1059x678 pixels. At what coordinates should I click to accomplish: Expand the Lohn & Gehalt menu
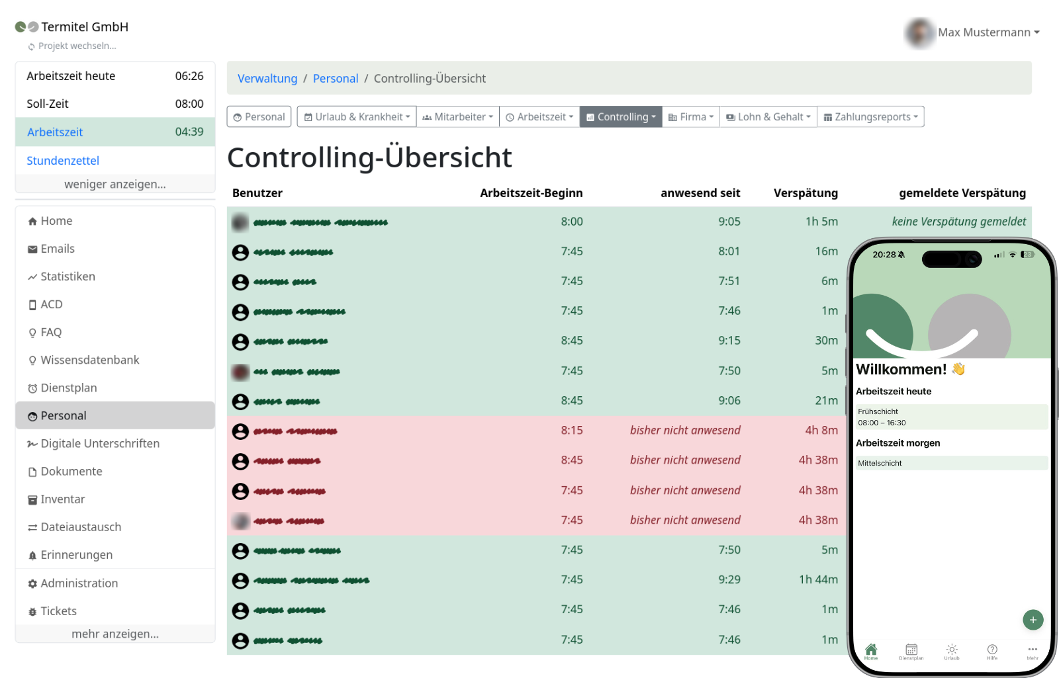[x=768, y=116]
